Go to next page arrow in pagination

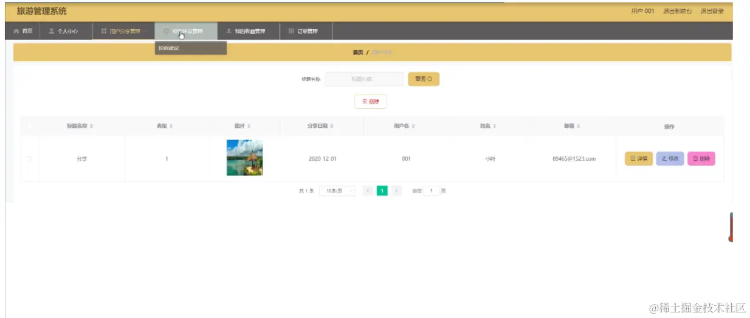397,191
